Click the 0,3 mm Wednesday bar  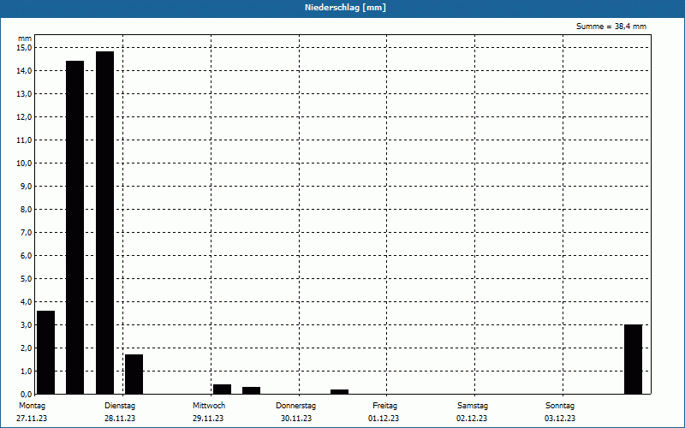pyautogui.click(x=251, y=390)
